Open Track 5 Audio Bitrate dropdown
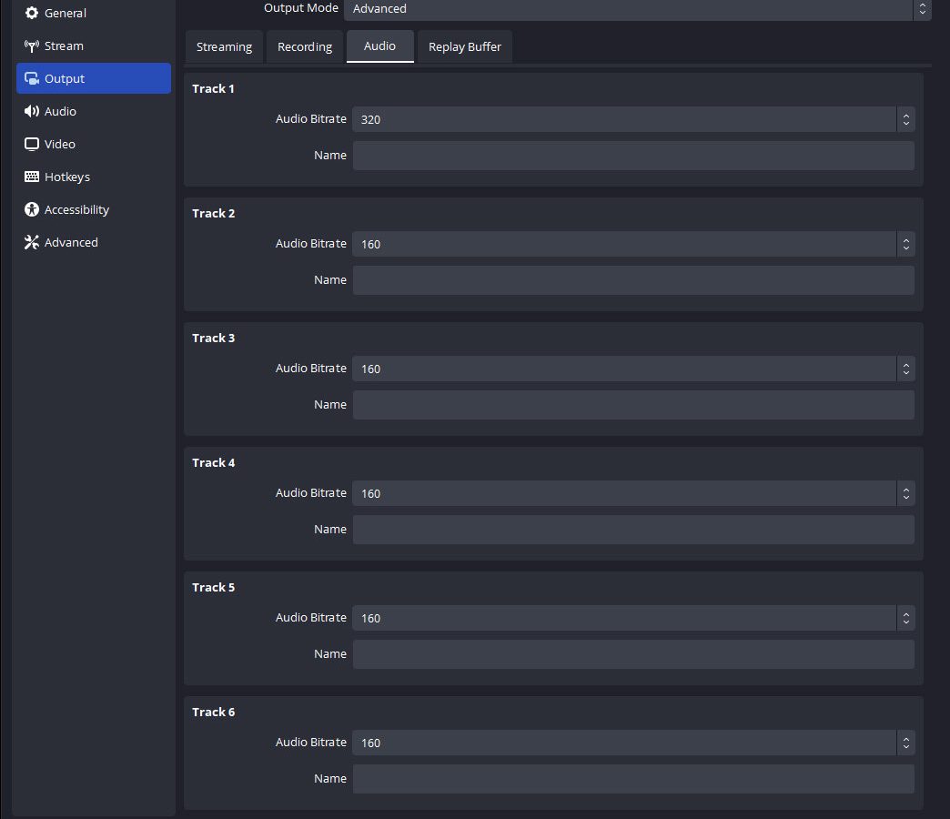 click(632, 618)
